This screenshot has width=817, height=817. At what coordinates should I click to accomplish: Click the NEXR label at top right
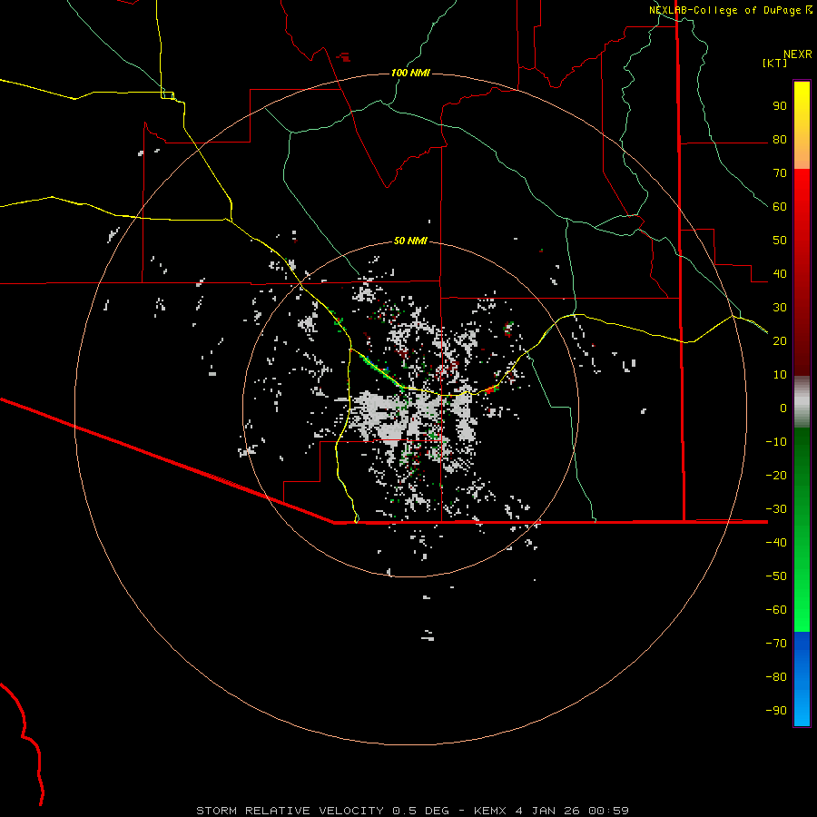click(x=798, y=54)
